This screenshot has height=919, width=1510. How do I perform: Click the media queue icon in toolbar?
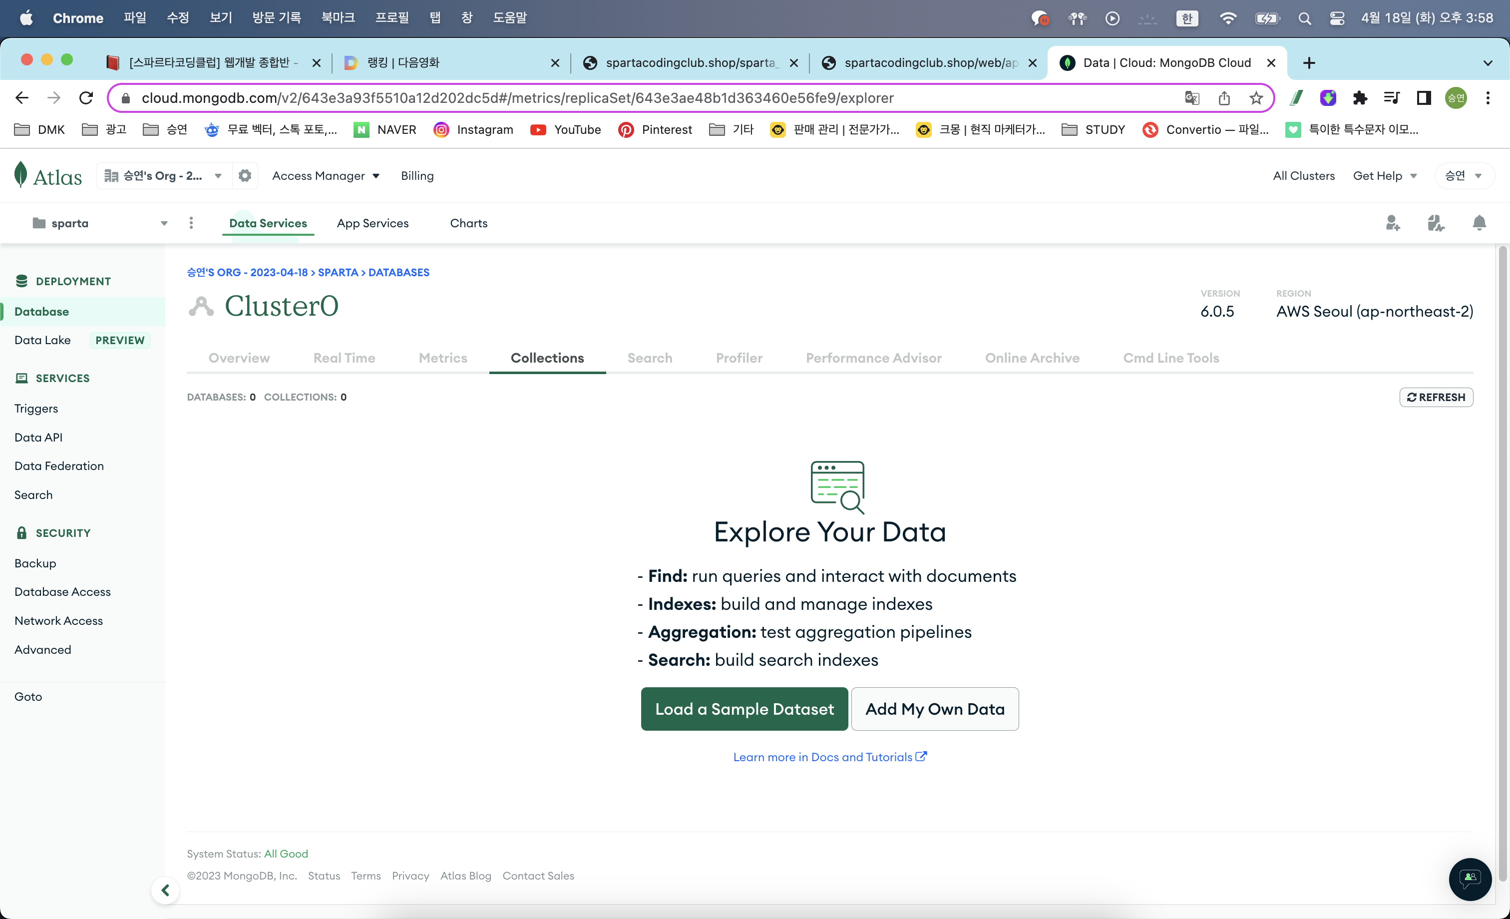point(1392,98)
